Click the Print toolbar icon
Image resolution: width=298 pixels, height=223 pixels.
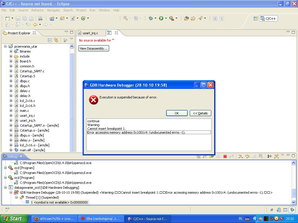pyautogui.click(x=31, y=18)
